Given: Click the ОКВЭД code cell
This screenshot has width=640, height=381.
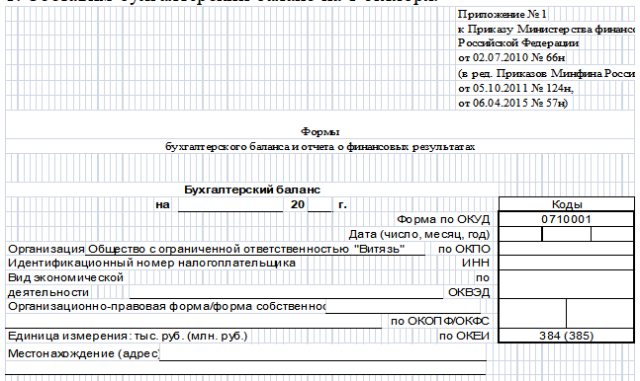Looking at the screenshot, I should (x=566, y=284).
